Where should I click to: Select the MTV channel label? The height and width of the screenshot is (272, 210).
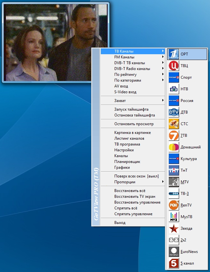click(x=185, y=182)
